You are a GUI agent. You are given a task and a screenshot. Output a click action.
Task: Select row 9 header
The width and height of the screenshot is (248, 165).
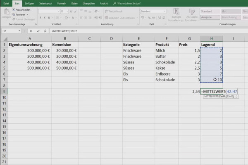tap(4, 92)
